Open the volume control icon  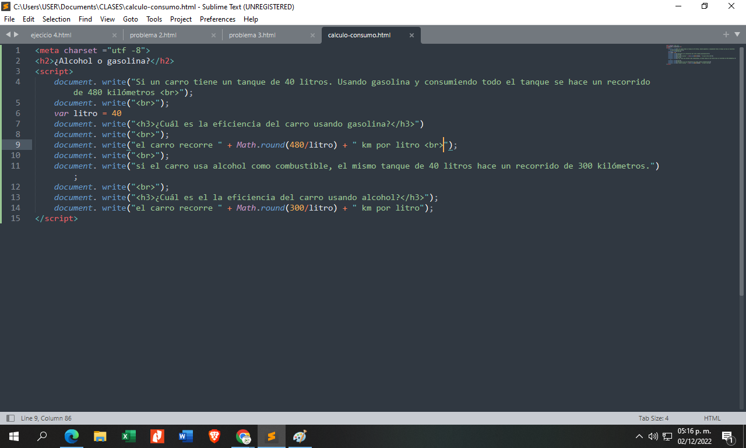(x=653, y=436)
